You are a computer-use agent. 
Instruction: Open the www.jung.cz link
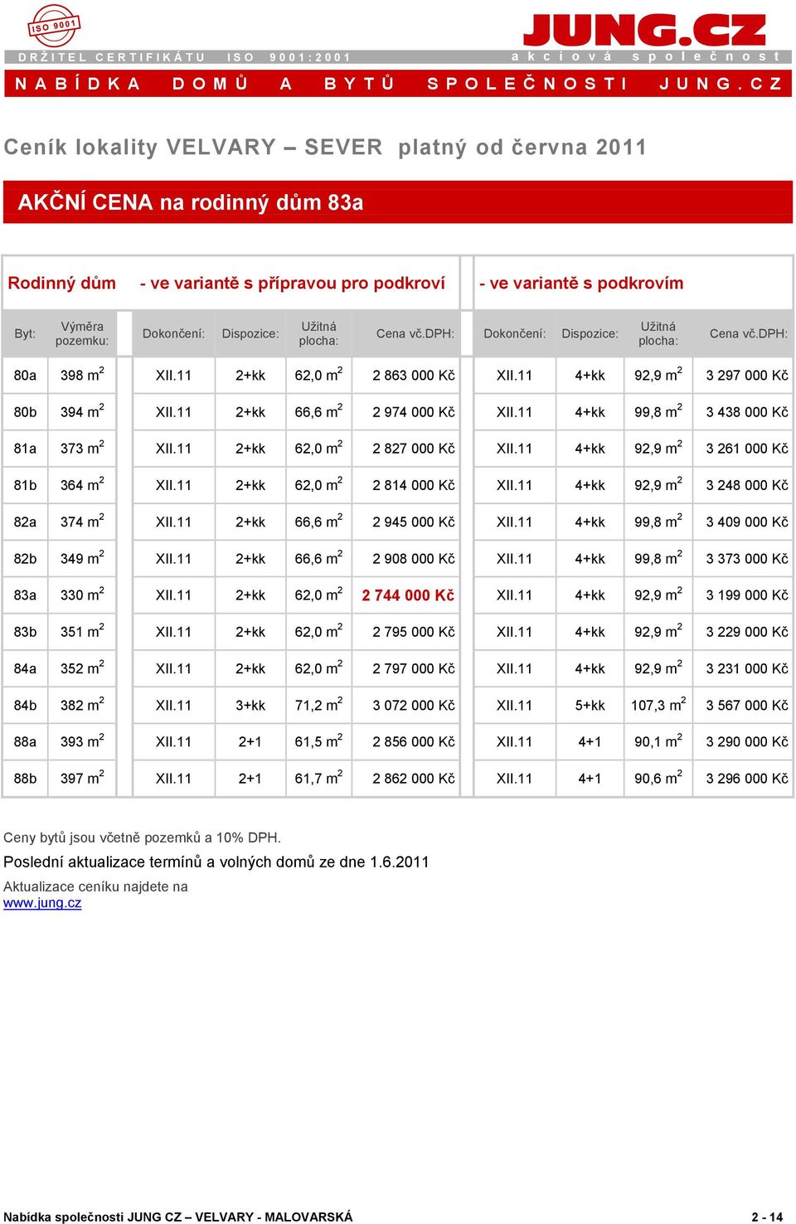click(x=42, y=903)
